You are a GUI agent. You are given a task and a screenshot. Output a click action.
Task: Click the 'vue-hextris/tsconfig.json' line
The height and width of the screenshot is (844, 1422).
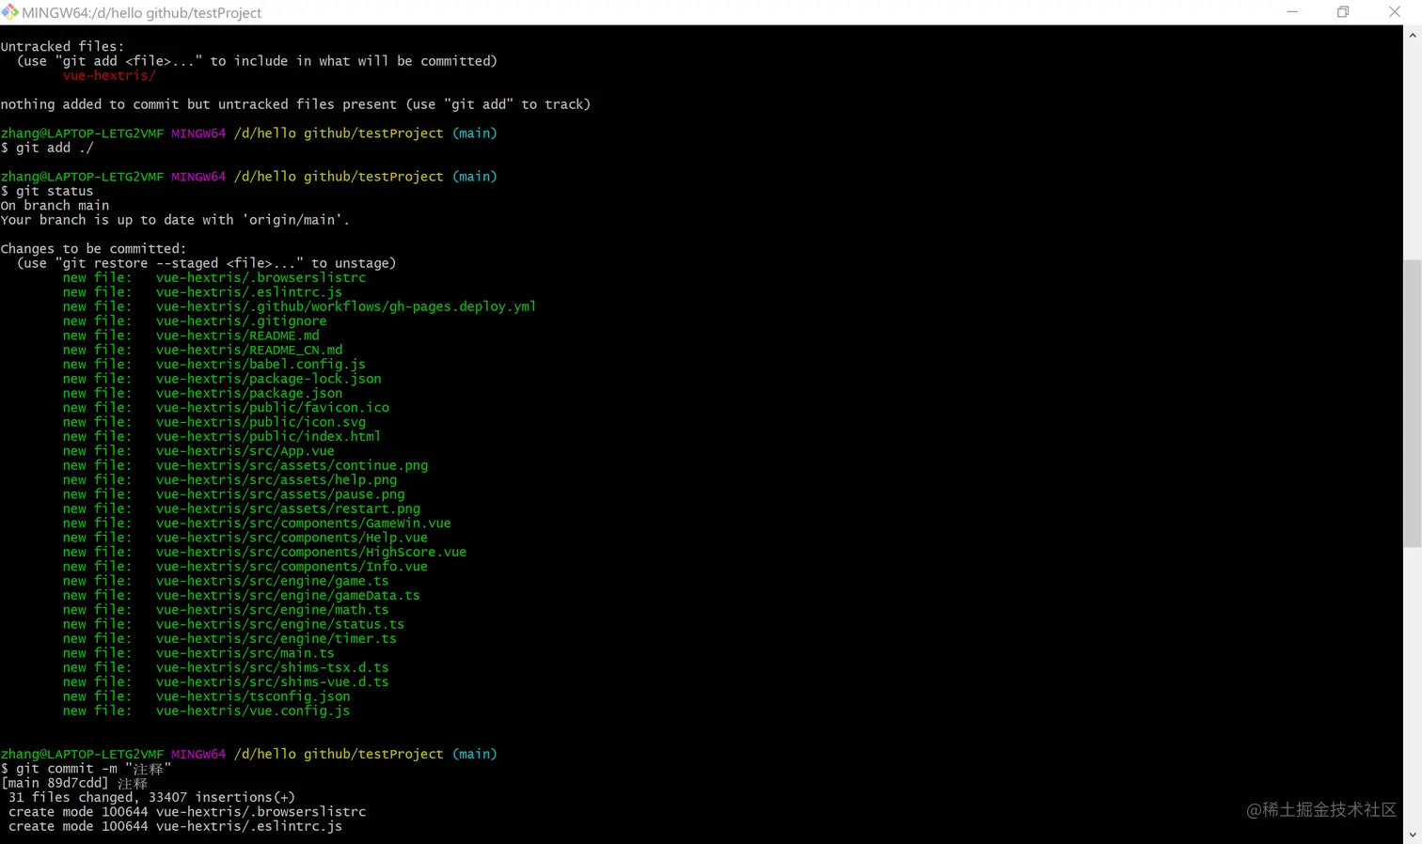coord(206,696)
